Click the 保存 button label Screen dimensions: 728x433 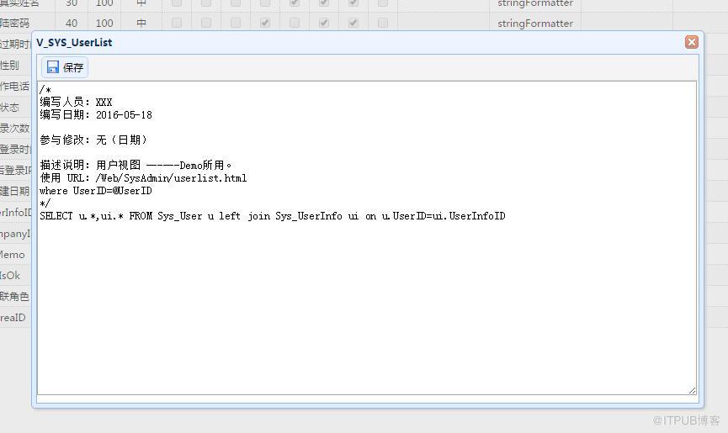[x=73, y=68]
